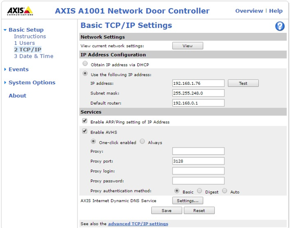Open the advanced TCP/IP settings link

coord(138,224)
